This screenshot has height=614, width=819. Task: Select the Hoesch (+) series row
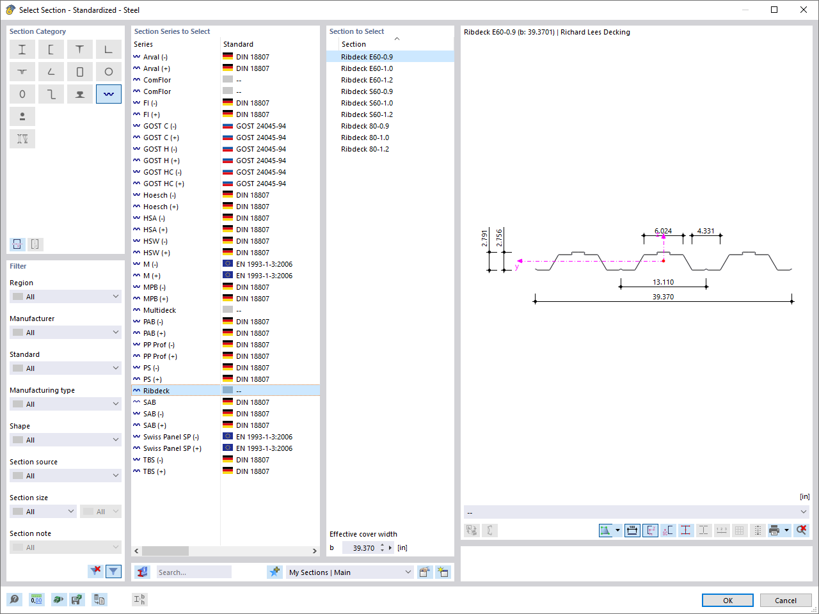point(225,207)
